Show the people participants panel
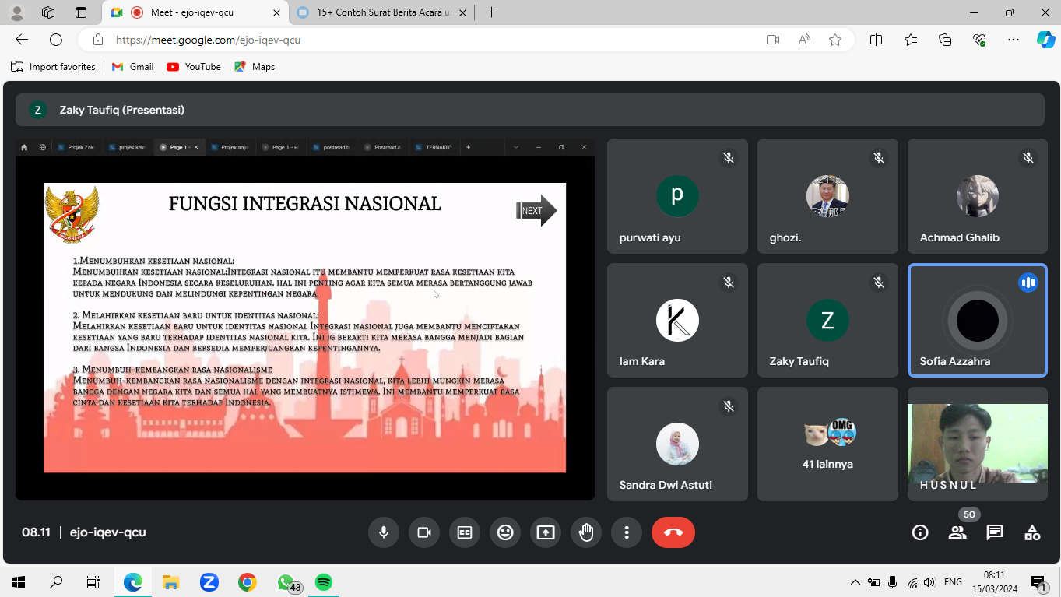The image size is (1061, 597). pyautogui.click(x=957, y=532)
